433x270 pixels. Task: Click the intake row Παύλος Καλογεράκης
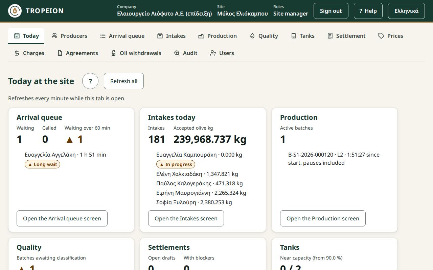click(x=199, y=183)
